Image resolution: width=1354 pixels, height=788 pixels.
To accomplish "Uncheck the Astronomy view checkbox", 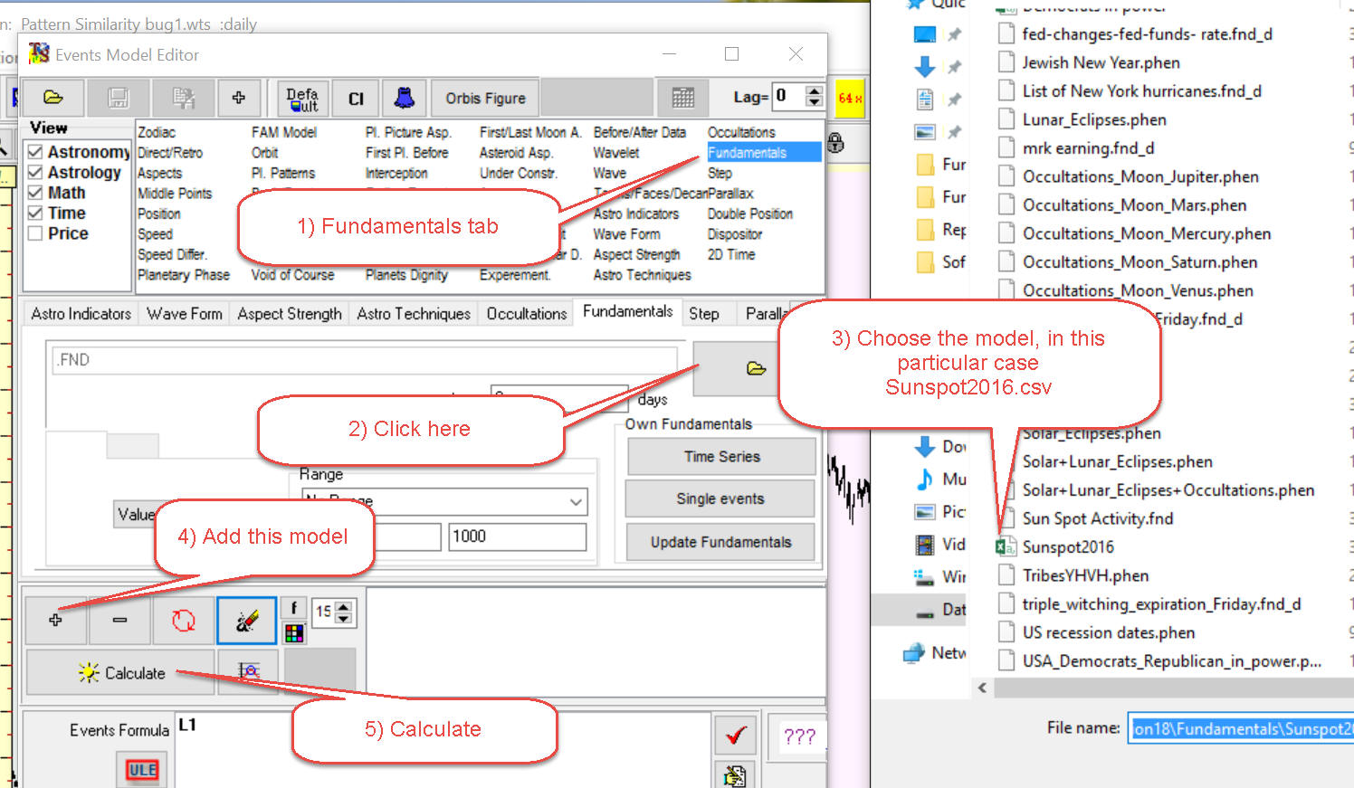I will [x=35, y=152].
